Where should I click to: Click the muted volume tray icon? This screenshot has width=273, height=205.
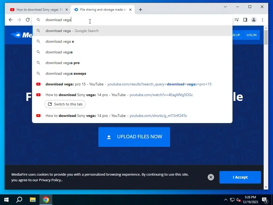click(x=238, y=200)
